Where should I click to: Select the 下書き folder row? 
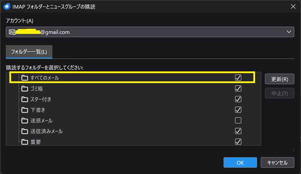[x=134, y=110]
